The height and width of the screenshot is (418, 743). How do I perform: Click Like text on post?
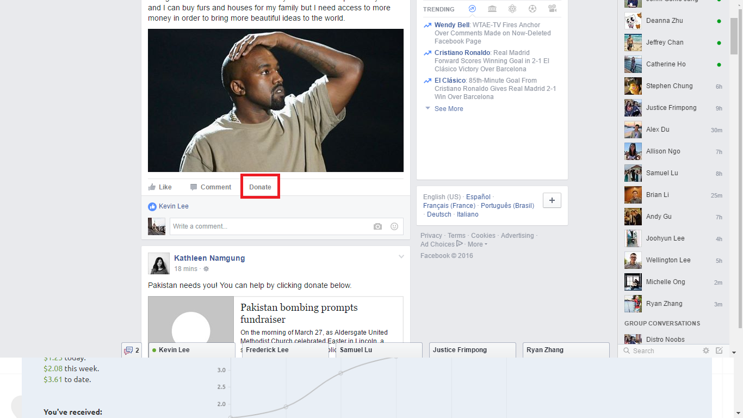coord(165,187)
